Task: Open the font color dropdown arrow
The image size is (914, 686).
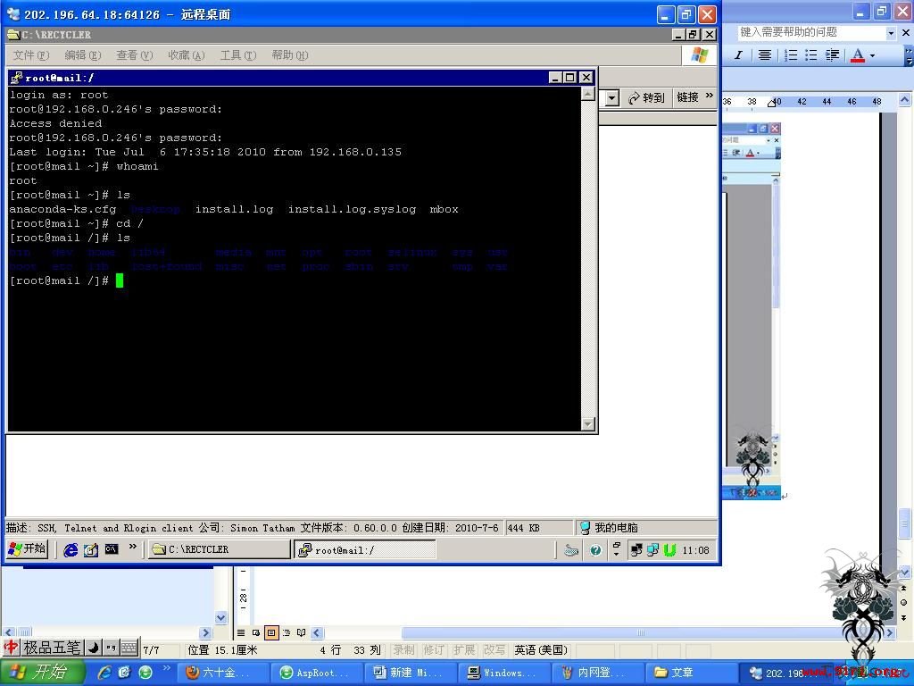Action: click(873, 56)
